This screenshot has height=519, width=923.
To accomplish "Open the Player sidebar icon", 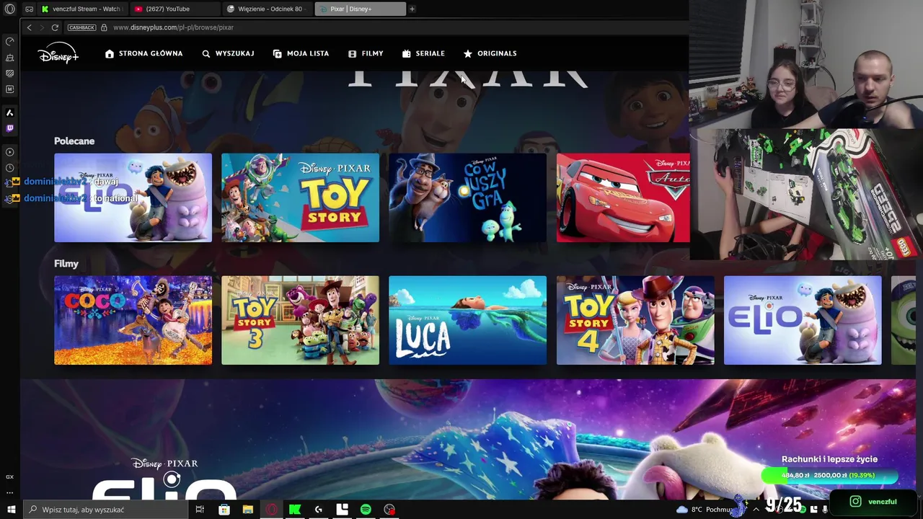I will 10,152.
